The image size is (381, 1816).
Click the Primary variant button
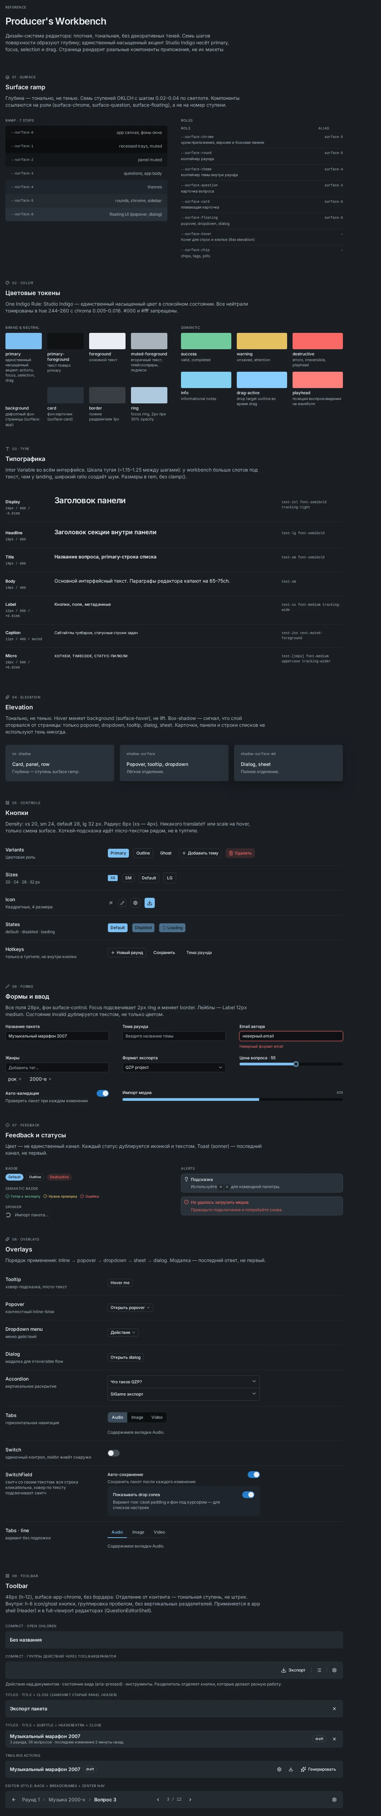[118, 853]
